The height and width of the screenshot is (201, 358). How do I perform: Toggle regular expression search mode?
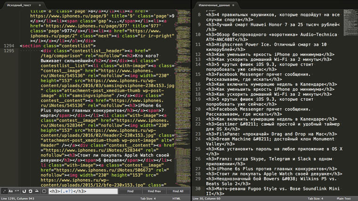(4, 191)
